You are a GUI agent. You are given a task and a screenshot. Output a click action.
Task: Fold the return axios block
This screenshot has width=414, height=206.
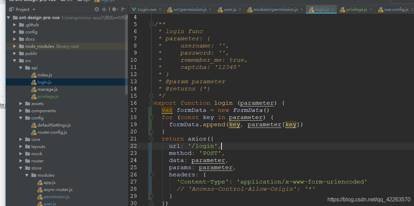(151, 139)
